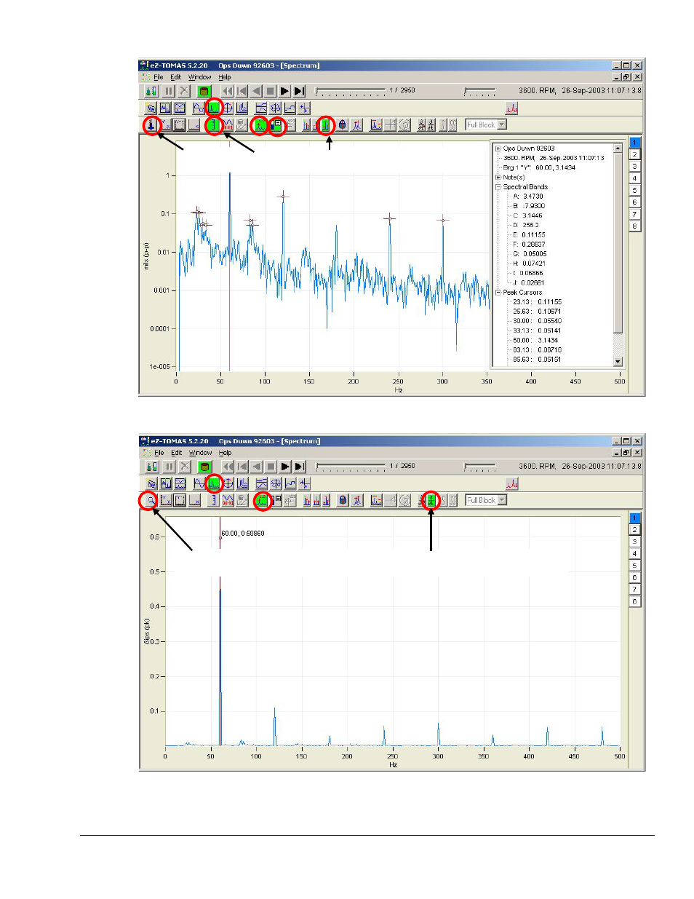Click speed slider near RPM in top window

click(x=479, y=91)
